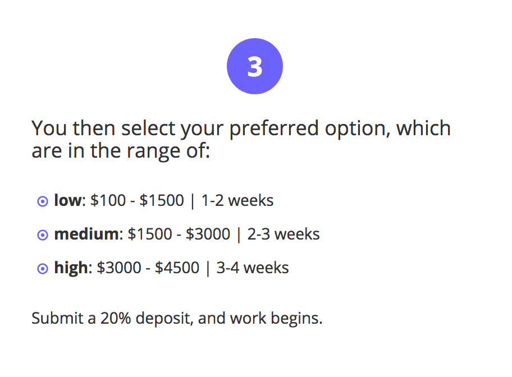
Task: Select the bold low option label
Action: coord(67,200)
